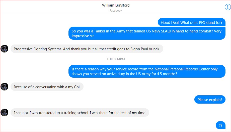Click the Facebook label under the name
The width and height of the screenshot is (231, 132).
click(x=116, y=11)
